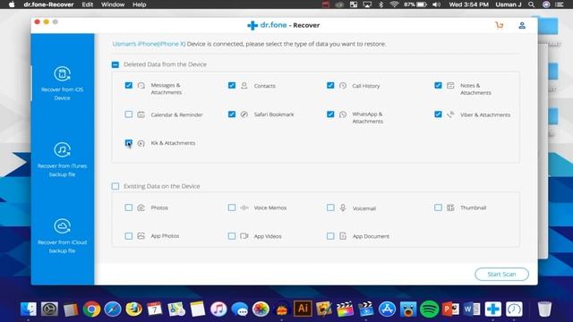Check the App Videos checkbox
The image size is (573, 322).
pos(232,236)
